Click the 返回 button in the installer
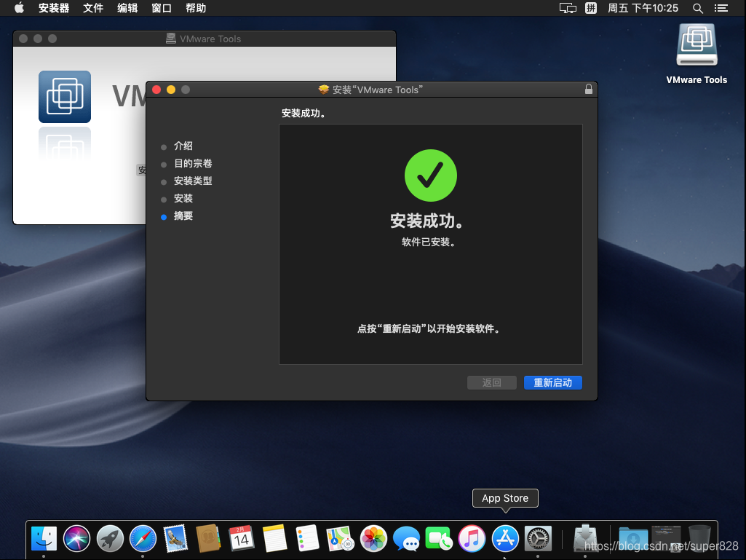 491,382
